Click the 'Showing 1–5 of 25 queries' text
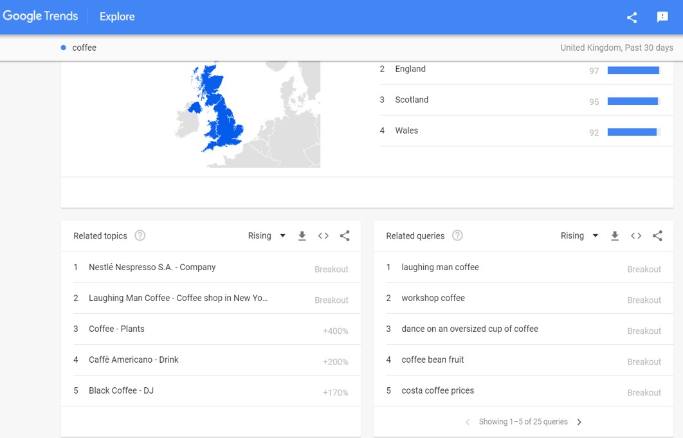The height and width of the screenshot is (438, 683). (x=523, y=422)
